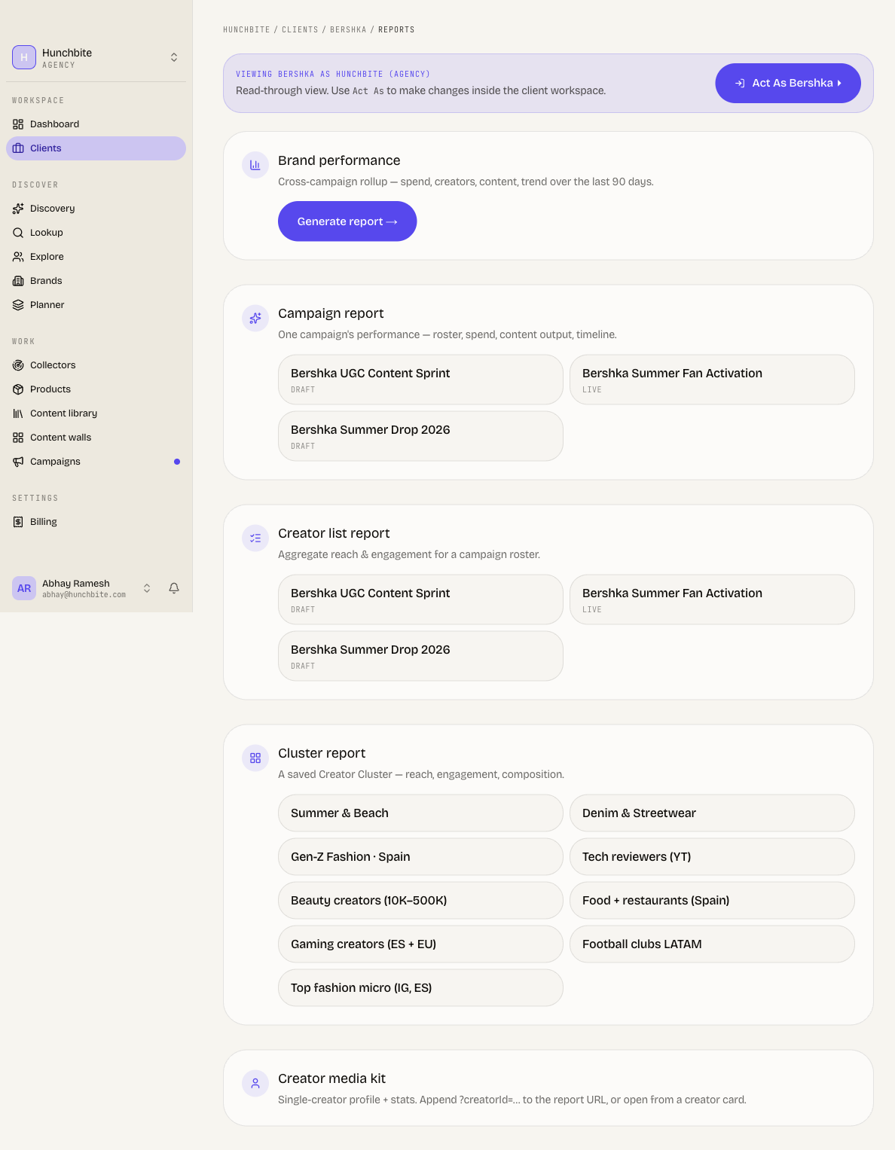Image resolution: width=895 pixels, height=1150 pixels.
Task: Click the Act As Bershka button
Action: [788, 83]
